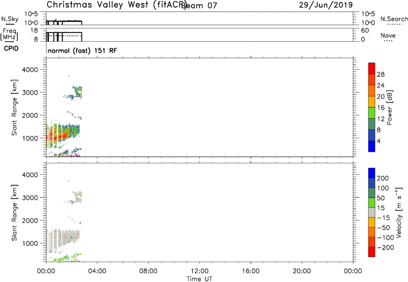Screen dimensions: 408x282
Task: Click the 'Velocity [m s-1]' colorbar label
Action: [399, 212]
